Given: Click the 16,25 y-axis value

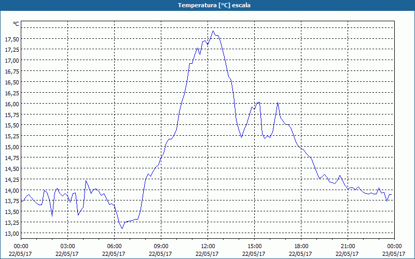Looking at the screenshot, I should click(12, 93).
